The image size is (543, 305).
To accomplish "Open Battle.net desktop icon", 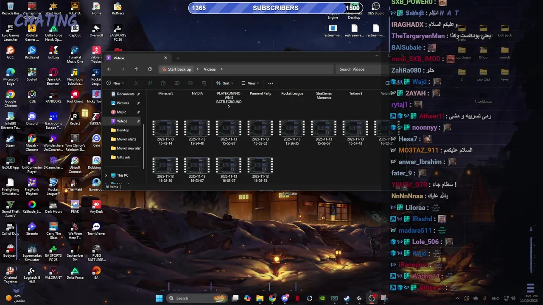I will (x=32, y=53).
